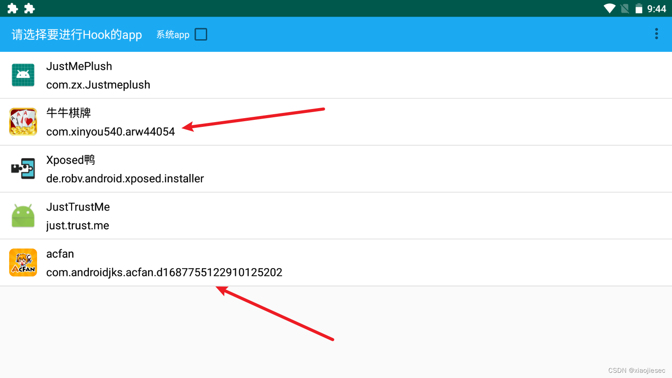Image resolution: width=672 pixels, height=378 pixels.
Task: Select package com.zx.Justmeplush
Action: [x=98, y=85]
